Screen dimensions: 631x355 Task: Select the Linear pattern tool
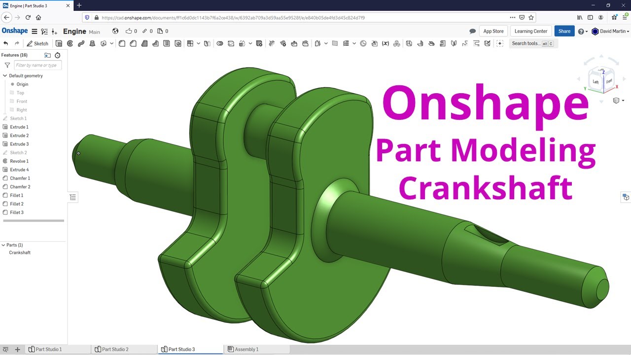coord(190,43)
